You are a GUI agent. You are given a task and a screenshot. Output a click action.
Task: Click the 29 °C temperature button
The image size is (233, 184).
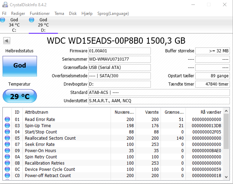(20, 96)
